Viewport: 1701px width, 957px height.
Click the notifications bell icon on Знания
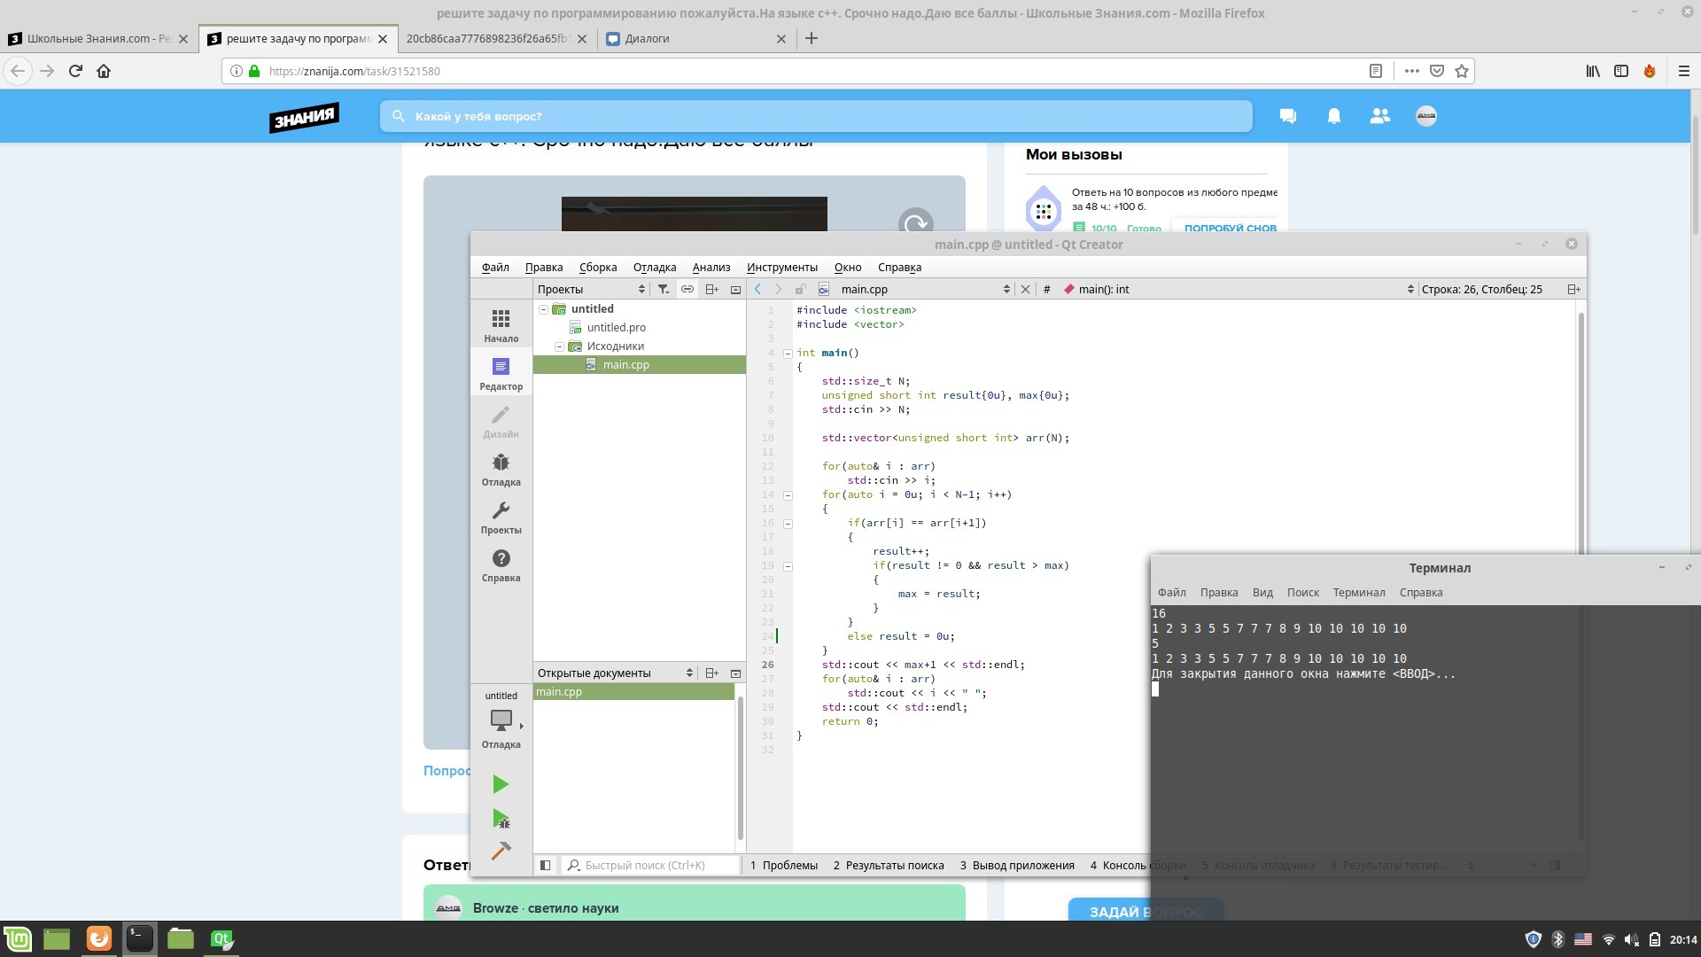pyautogui.click(x=1333, y=116)
